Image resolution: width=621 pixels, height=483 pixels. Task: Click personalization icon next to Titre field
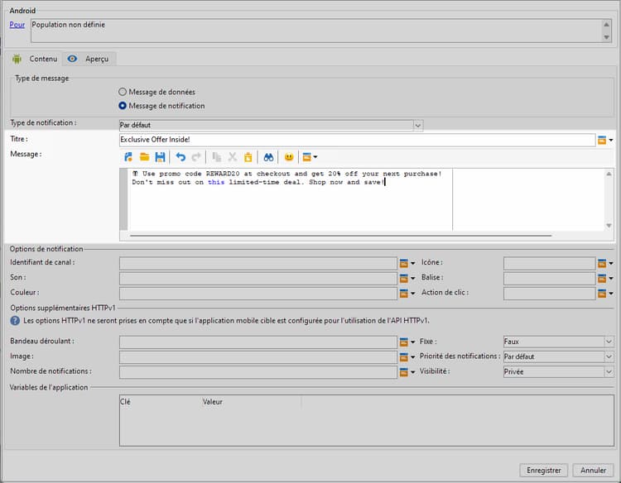point(602,141)
